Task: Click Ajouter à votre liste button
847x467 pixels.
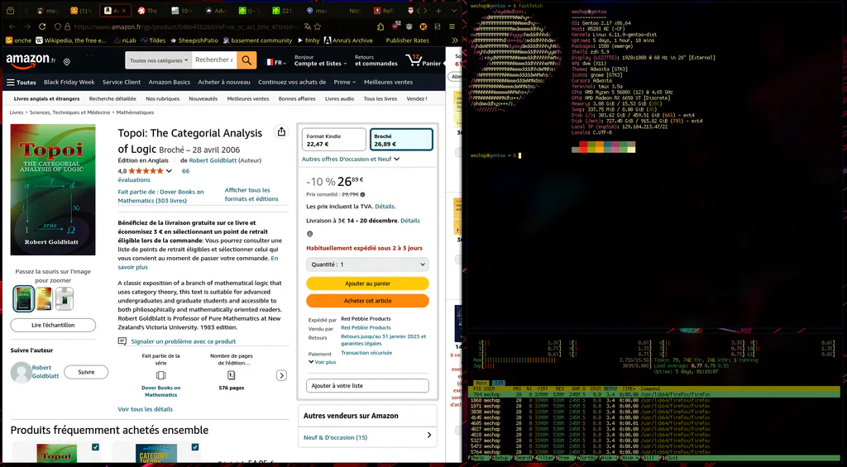Action: click(367, 385)
